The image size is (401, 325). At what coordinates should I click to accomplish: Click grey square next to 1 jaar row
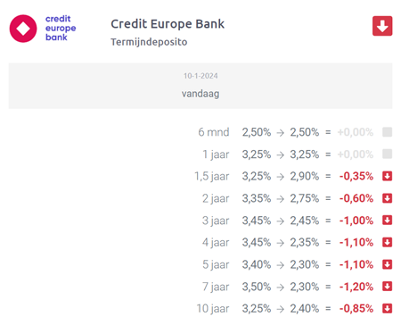[387, 154]
